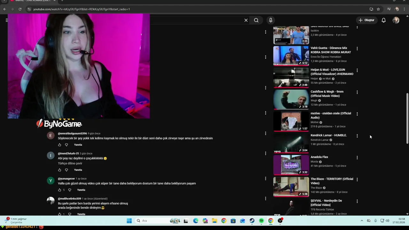Open File Explorer from the taskbar
The image size is (409, 230).
[214, 221]
